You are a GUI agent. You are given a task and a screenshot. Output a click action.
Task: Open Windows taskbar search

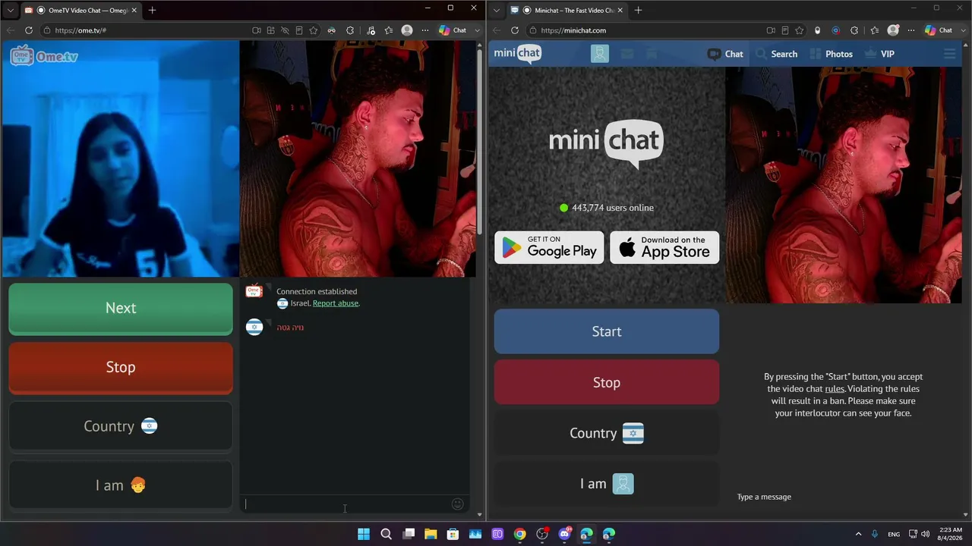coord(386,534)
